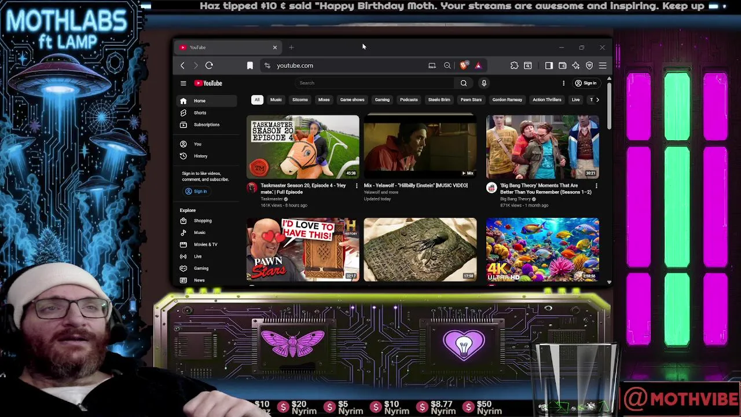
Task: Open Taskmaster channel name link
Action: click(272, 199)
